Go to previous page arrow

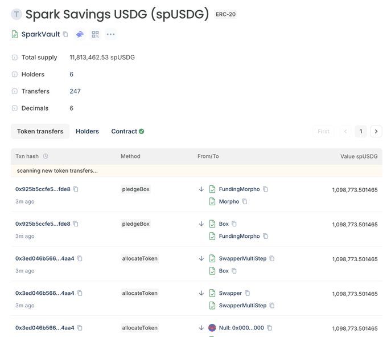pos(345,131)
